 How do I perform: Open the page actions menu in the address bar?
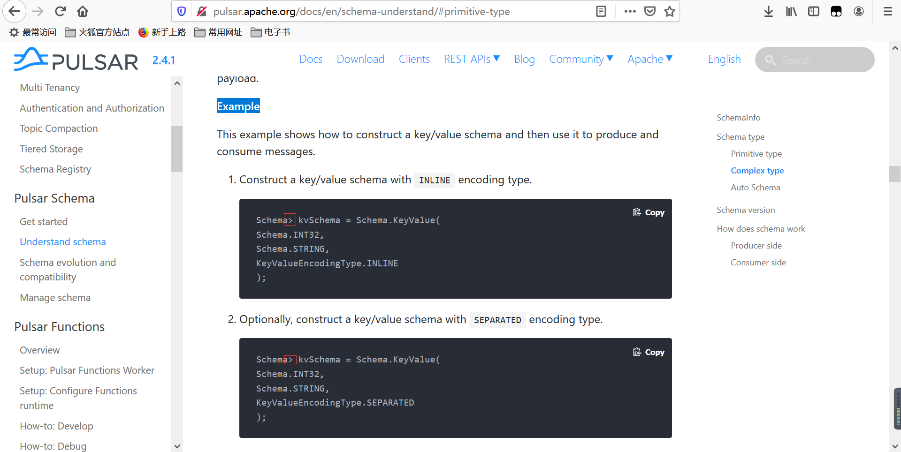(x=630, y=11)
